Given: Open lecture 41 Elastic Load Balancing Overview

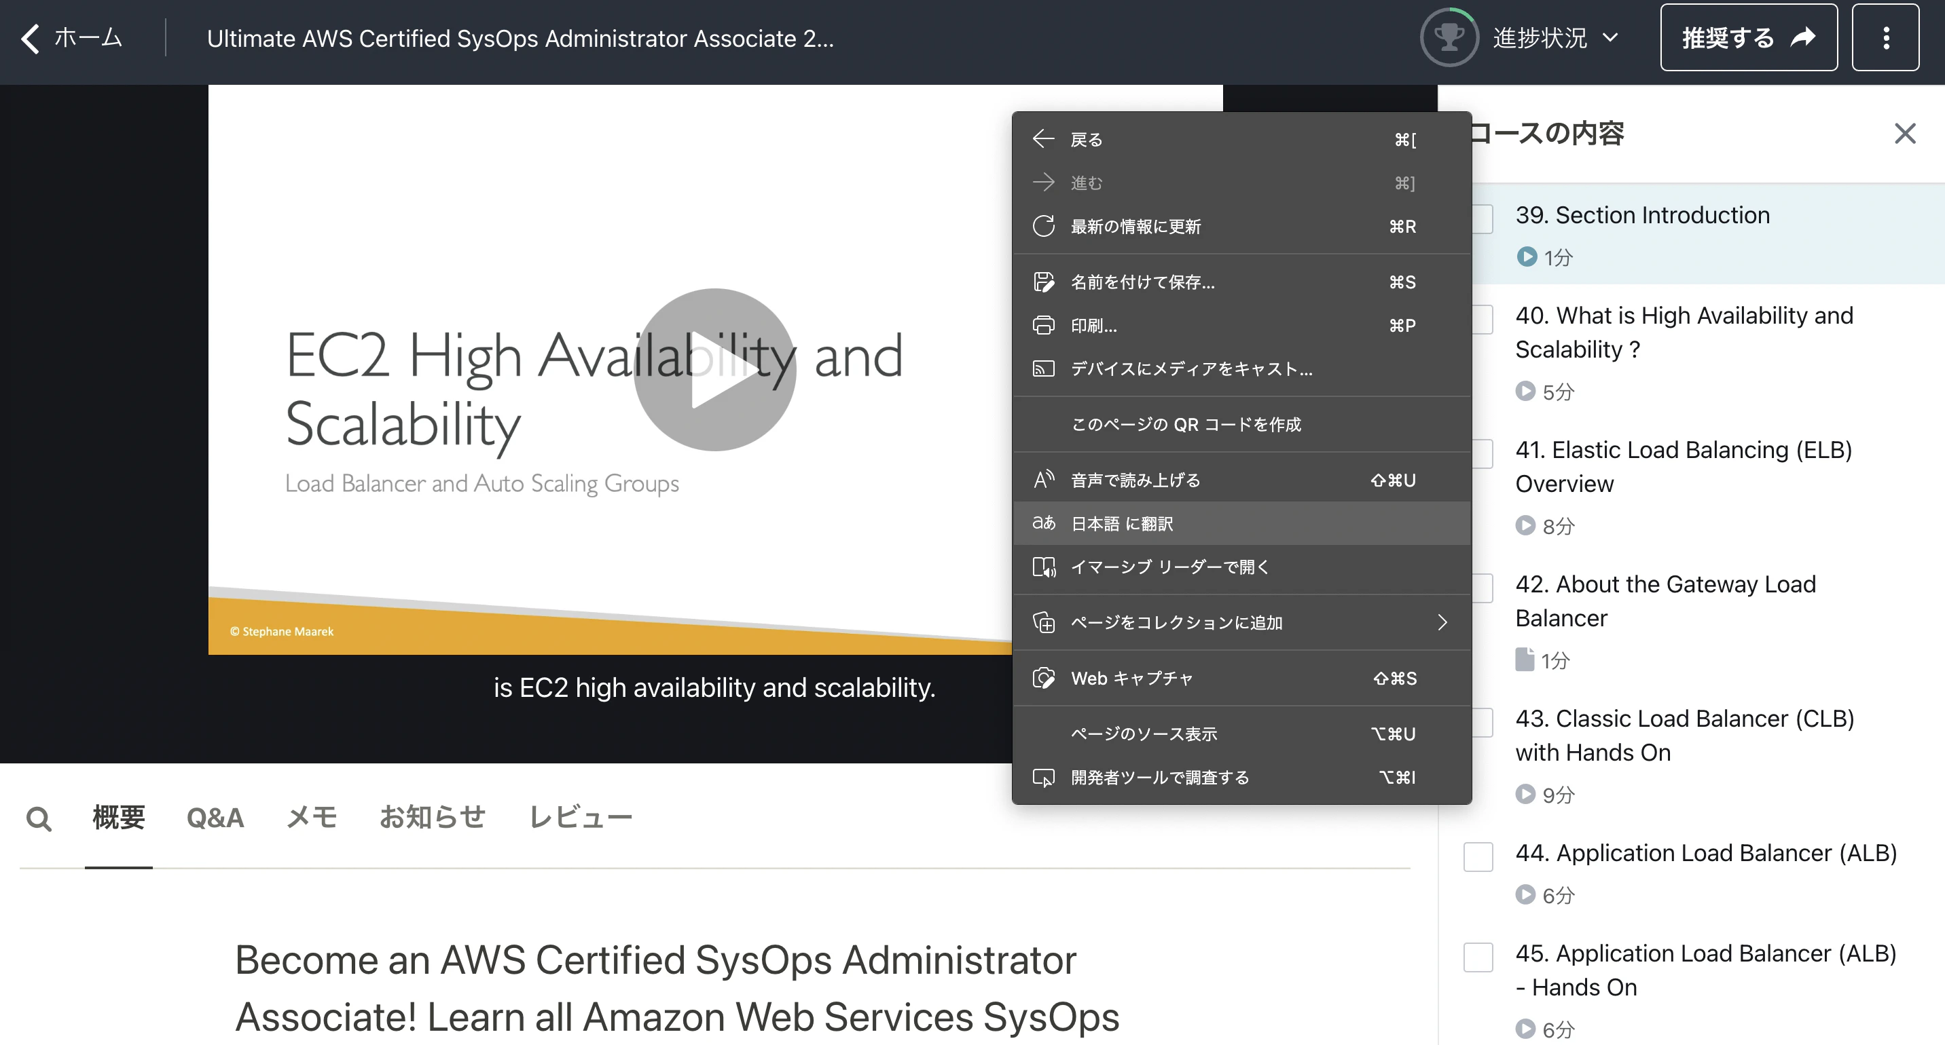Looking at the screenshot, I should [1684, 466].
